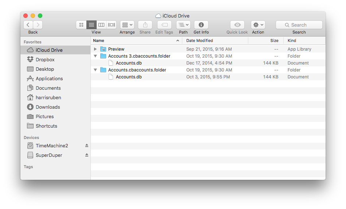The image size is (346, 209).
Task: Click the iCloud Drive title cloud icon
Action: (x=158, y=16)
